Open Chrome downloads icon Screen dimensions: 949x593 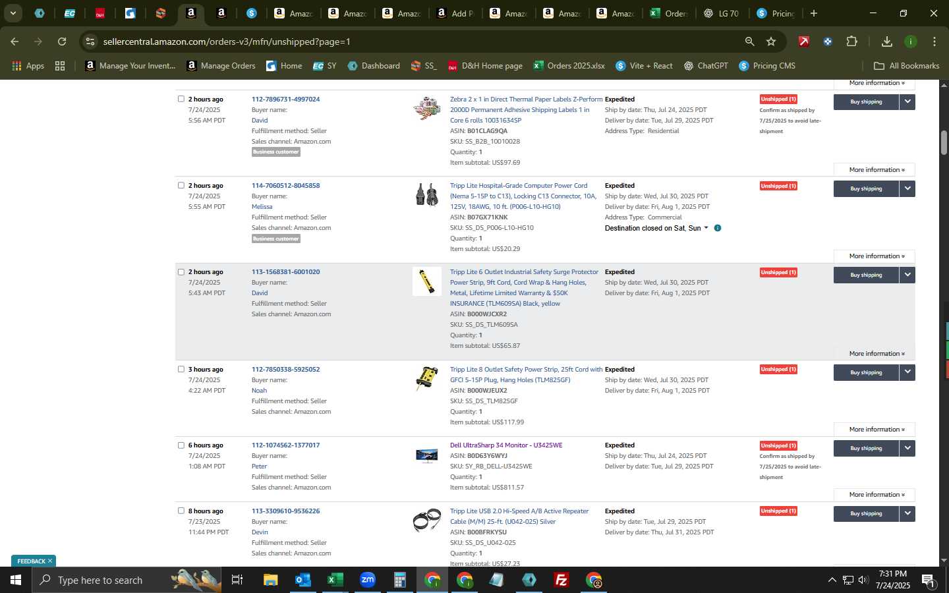(x=887, y=42)
